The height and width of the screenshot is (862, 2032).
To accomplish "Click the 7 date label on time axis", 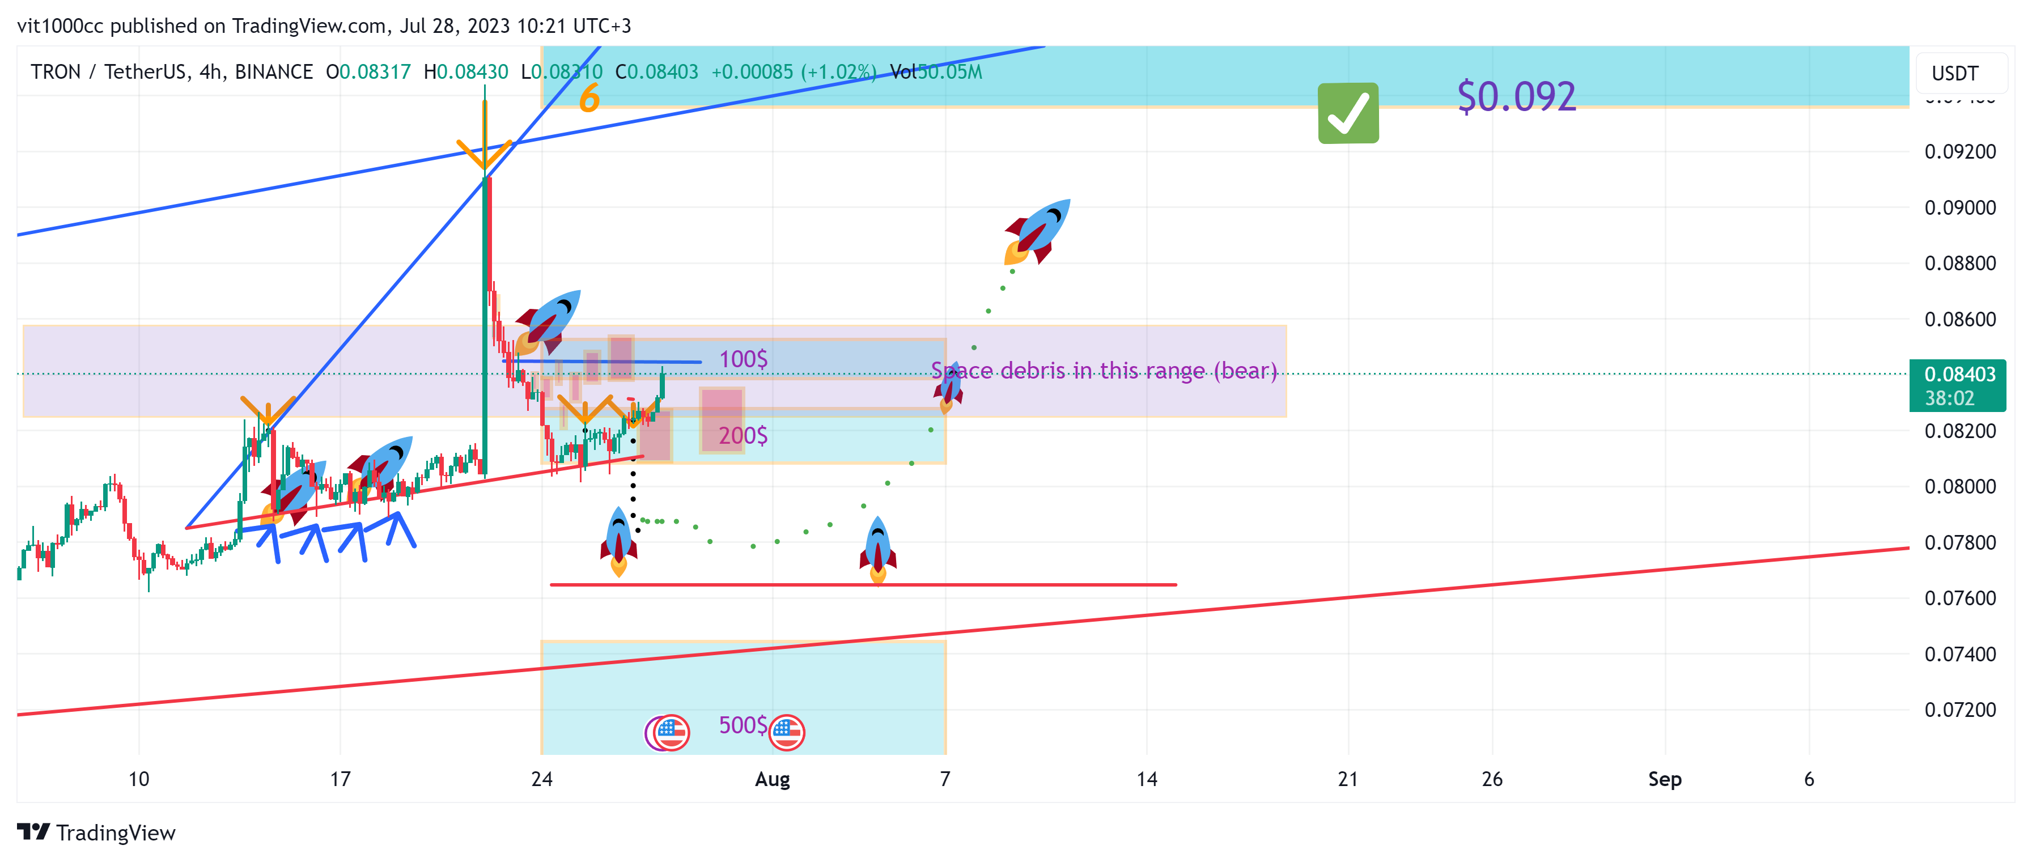I will pos(945,780).
